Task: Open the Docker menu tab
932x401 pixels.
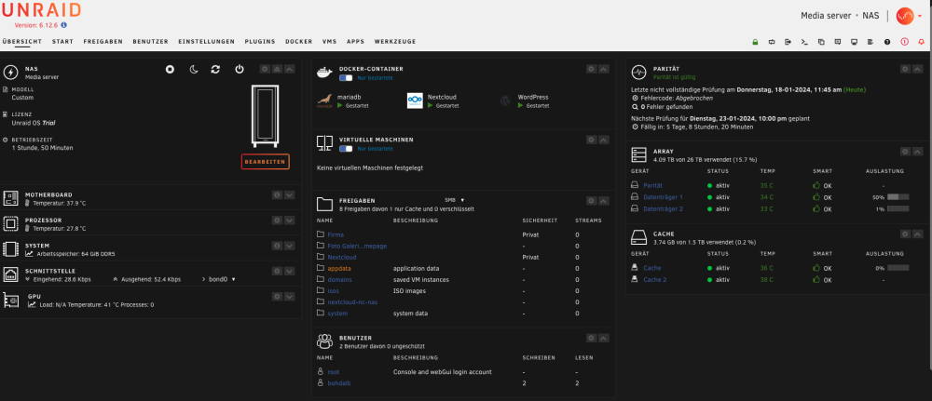Action: pyautogui.click(x=299, y=42)
